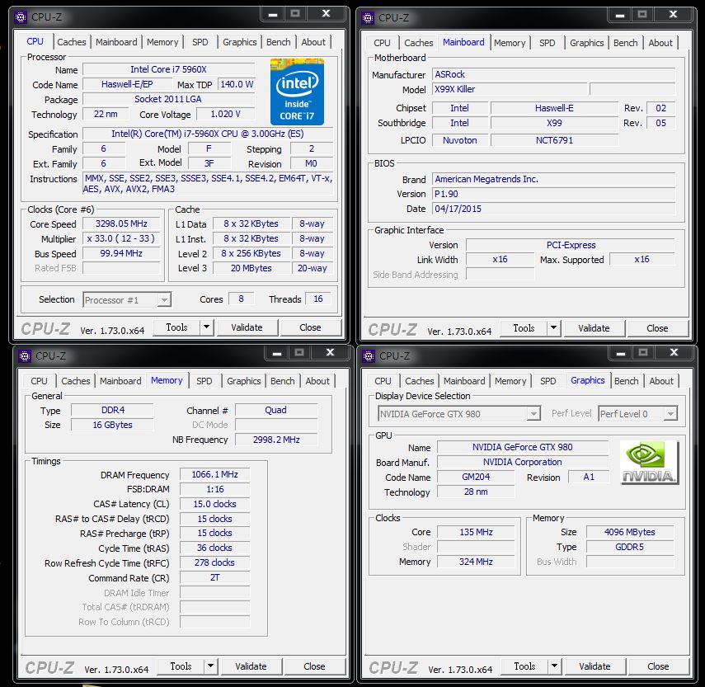Select Bench tab in Mainboard window

pos(625,43)
